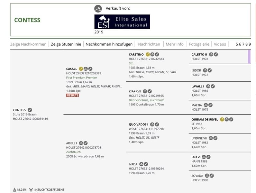Click the purple scrollbar thumb on right
The height and width of the screenshot is (193, 256).
point(249,57)
